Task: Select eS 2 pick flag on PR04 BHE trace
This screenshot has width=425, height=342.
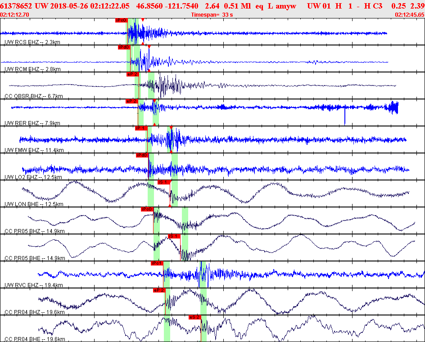Action: tap(195, 317)
